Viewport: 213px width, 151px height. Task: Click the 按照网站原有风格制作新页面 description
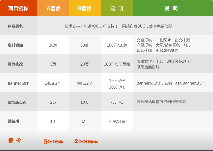161,102
